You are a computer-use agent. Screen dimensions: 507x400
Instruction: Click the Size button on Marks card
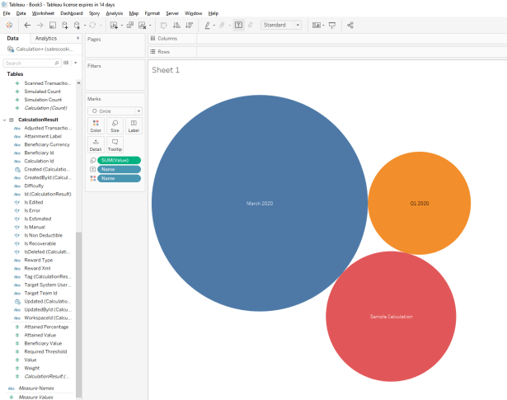115,125
